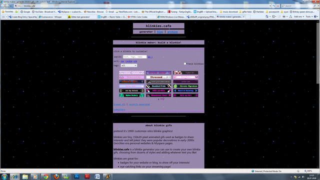320x180 pixels.
Task: Open Photoshop from taskbar
Action: click(x=76, y=176)
